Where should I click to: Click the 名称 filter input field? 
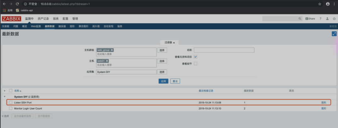tap(224, 50)
